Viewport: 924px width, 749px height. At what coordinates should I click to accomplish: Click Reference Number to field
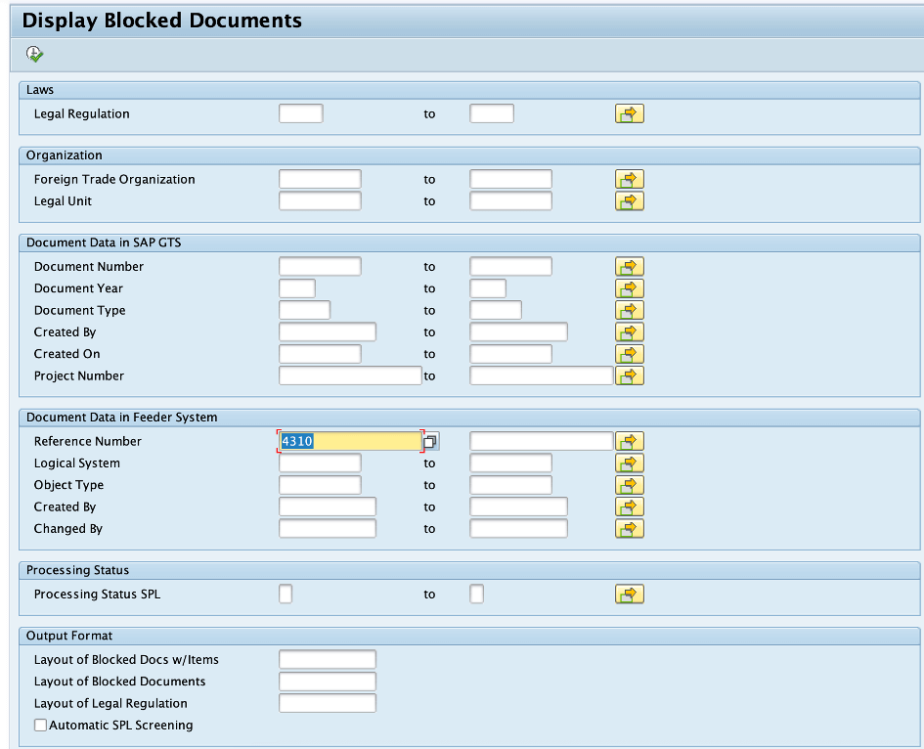pos(542,441)
